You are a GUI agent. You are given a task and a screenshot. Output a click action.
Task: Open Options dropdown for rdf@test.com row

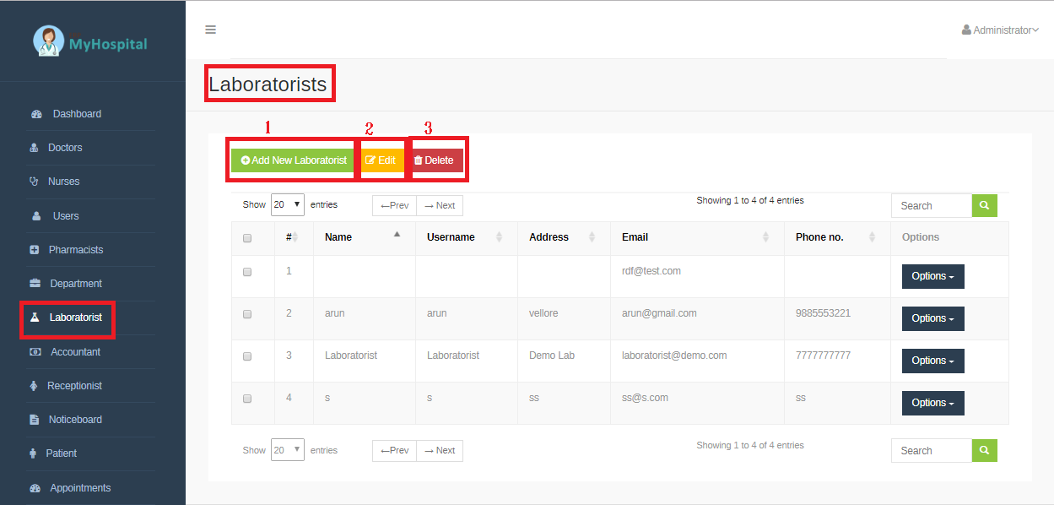tap(932, 276)
